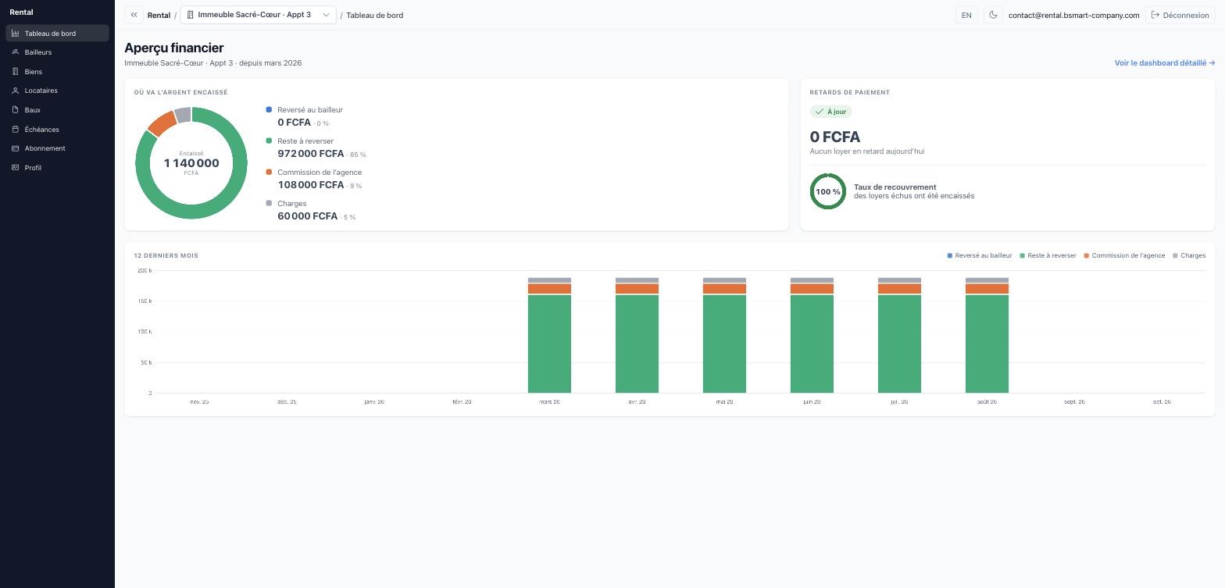1225x588 pixels.
Task: Click the mars 26 stacked bar
Action: click(549, 335)
